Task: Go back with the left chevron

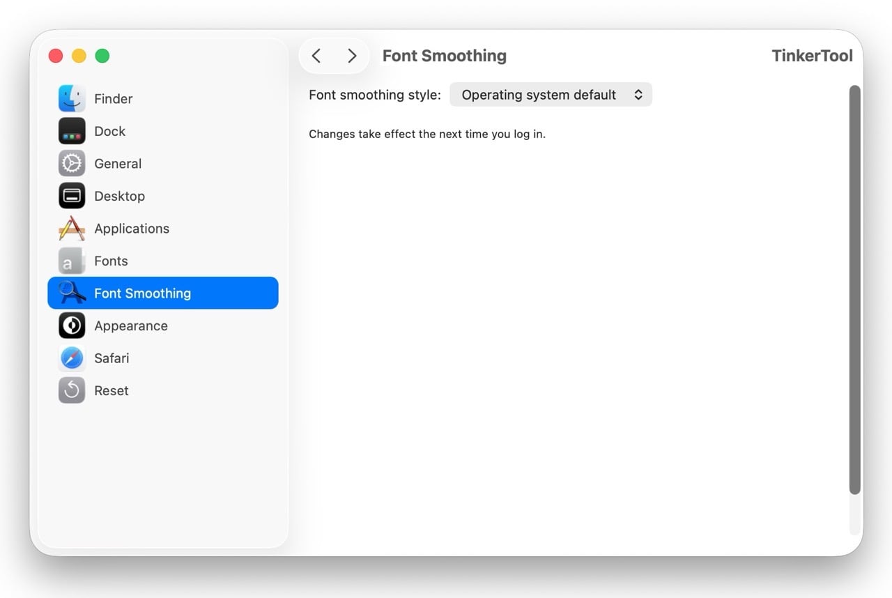Action: 316,56
